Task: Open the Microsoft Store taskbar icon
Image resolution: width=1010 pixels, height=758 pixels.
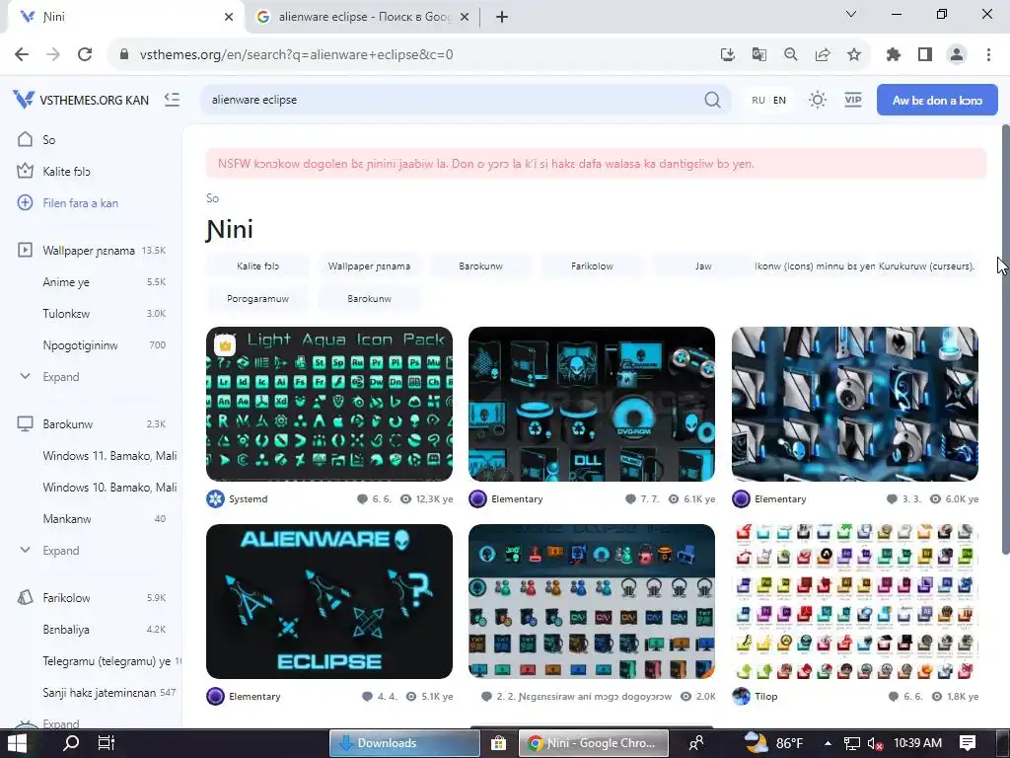Action: click(498, 743)
